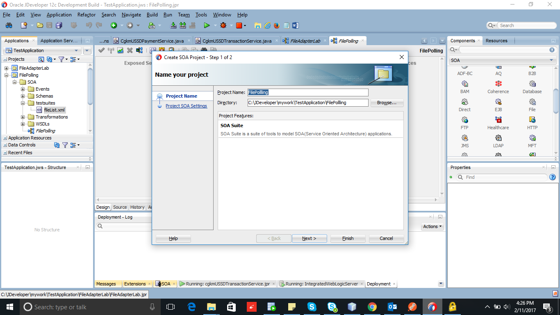Screen dimensions: 560x315
Task: Click inside the Project Name field
Action: [308, 92]
